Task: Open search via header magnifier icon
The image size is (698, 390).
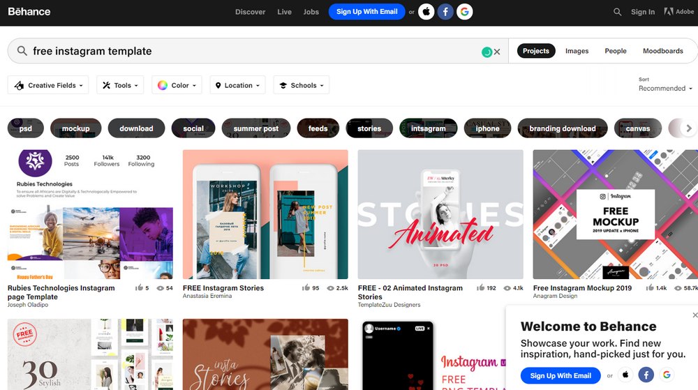Action: (618, 12)
